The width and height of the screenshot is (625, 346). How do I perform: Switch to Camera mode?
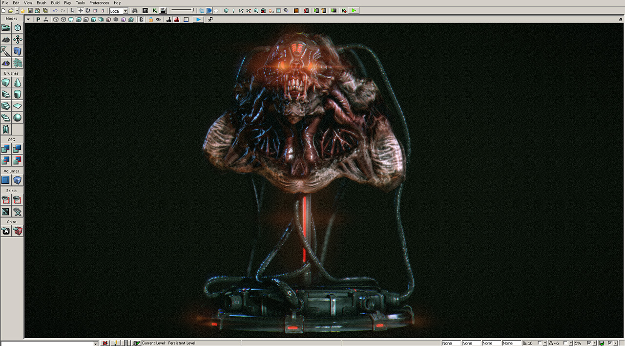click(6, 28)
